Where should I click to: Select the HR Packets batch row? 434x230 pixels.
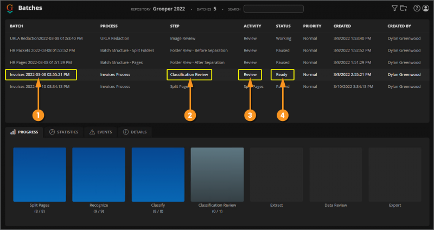tap(42, 50)
